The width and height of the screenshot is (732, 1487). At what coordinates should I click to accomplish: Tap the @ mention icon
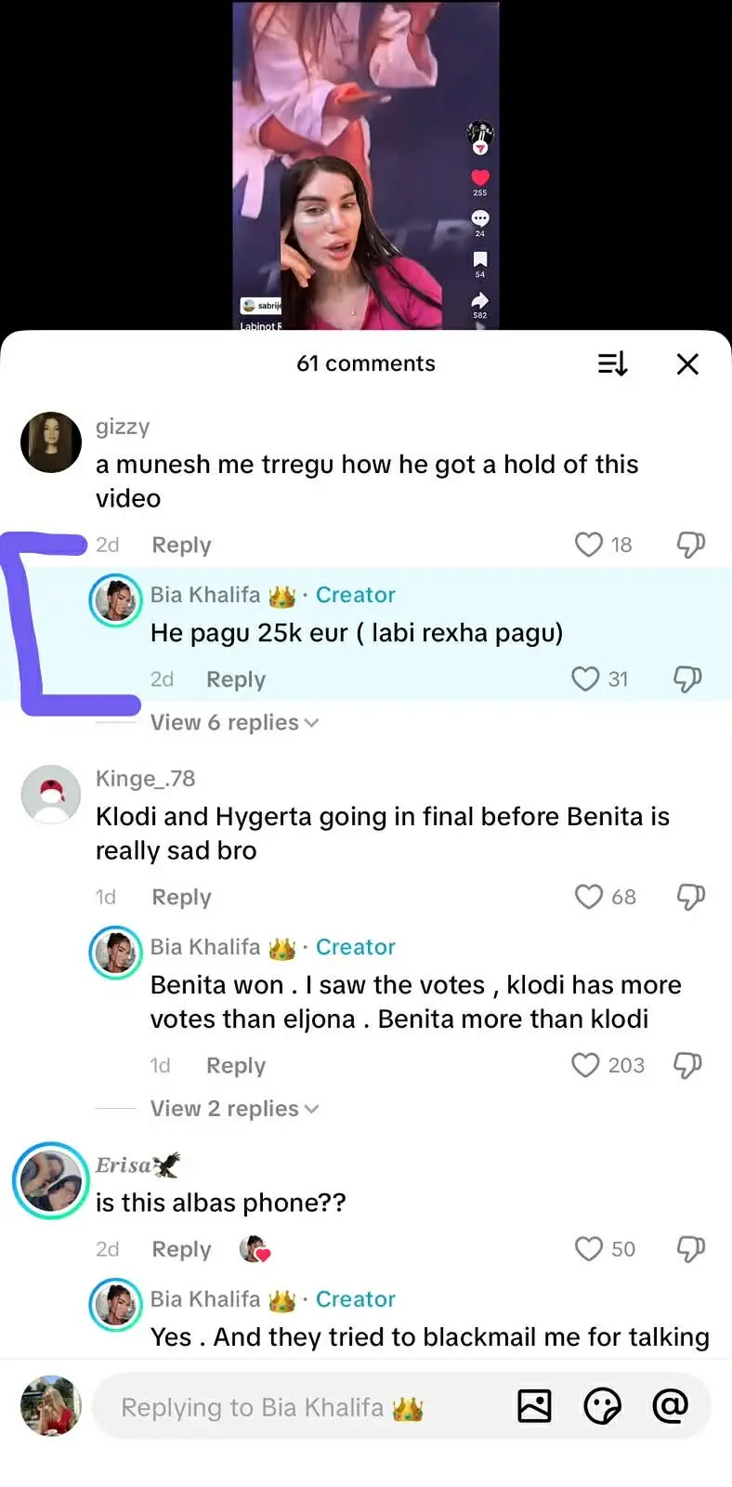[x=670, y=1407]
